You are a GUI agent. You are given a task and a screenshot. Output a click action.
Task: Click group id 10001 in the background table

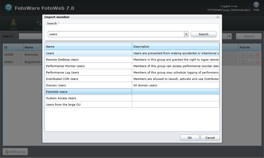point(9,62)
